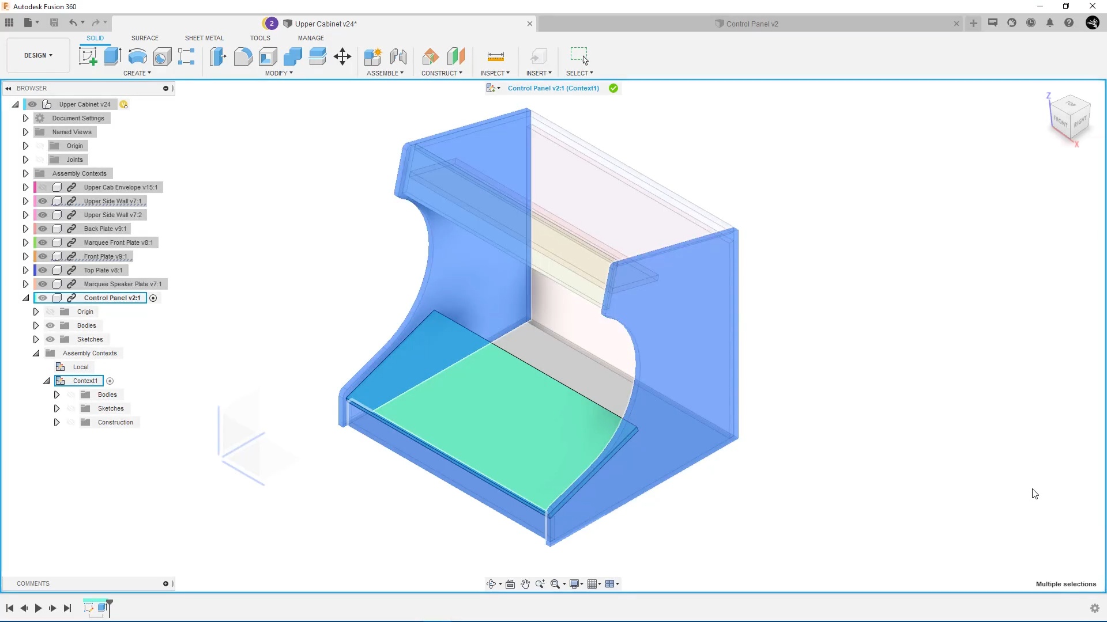Activate the Extrude tool
Screen dimensions: 1107x622
(x=111, y=56)
